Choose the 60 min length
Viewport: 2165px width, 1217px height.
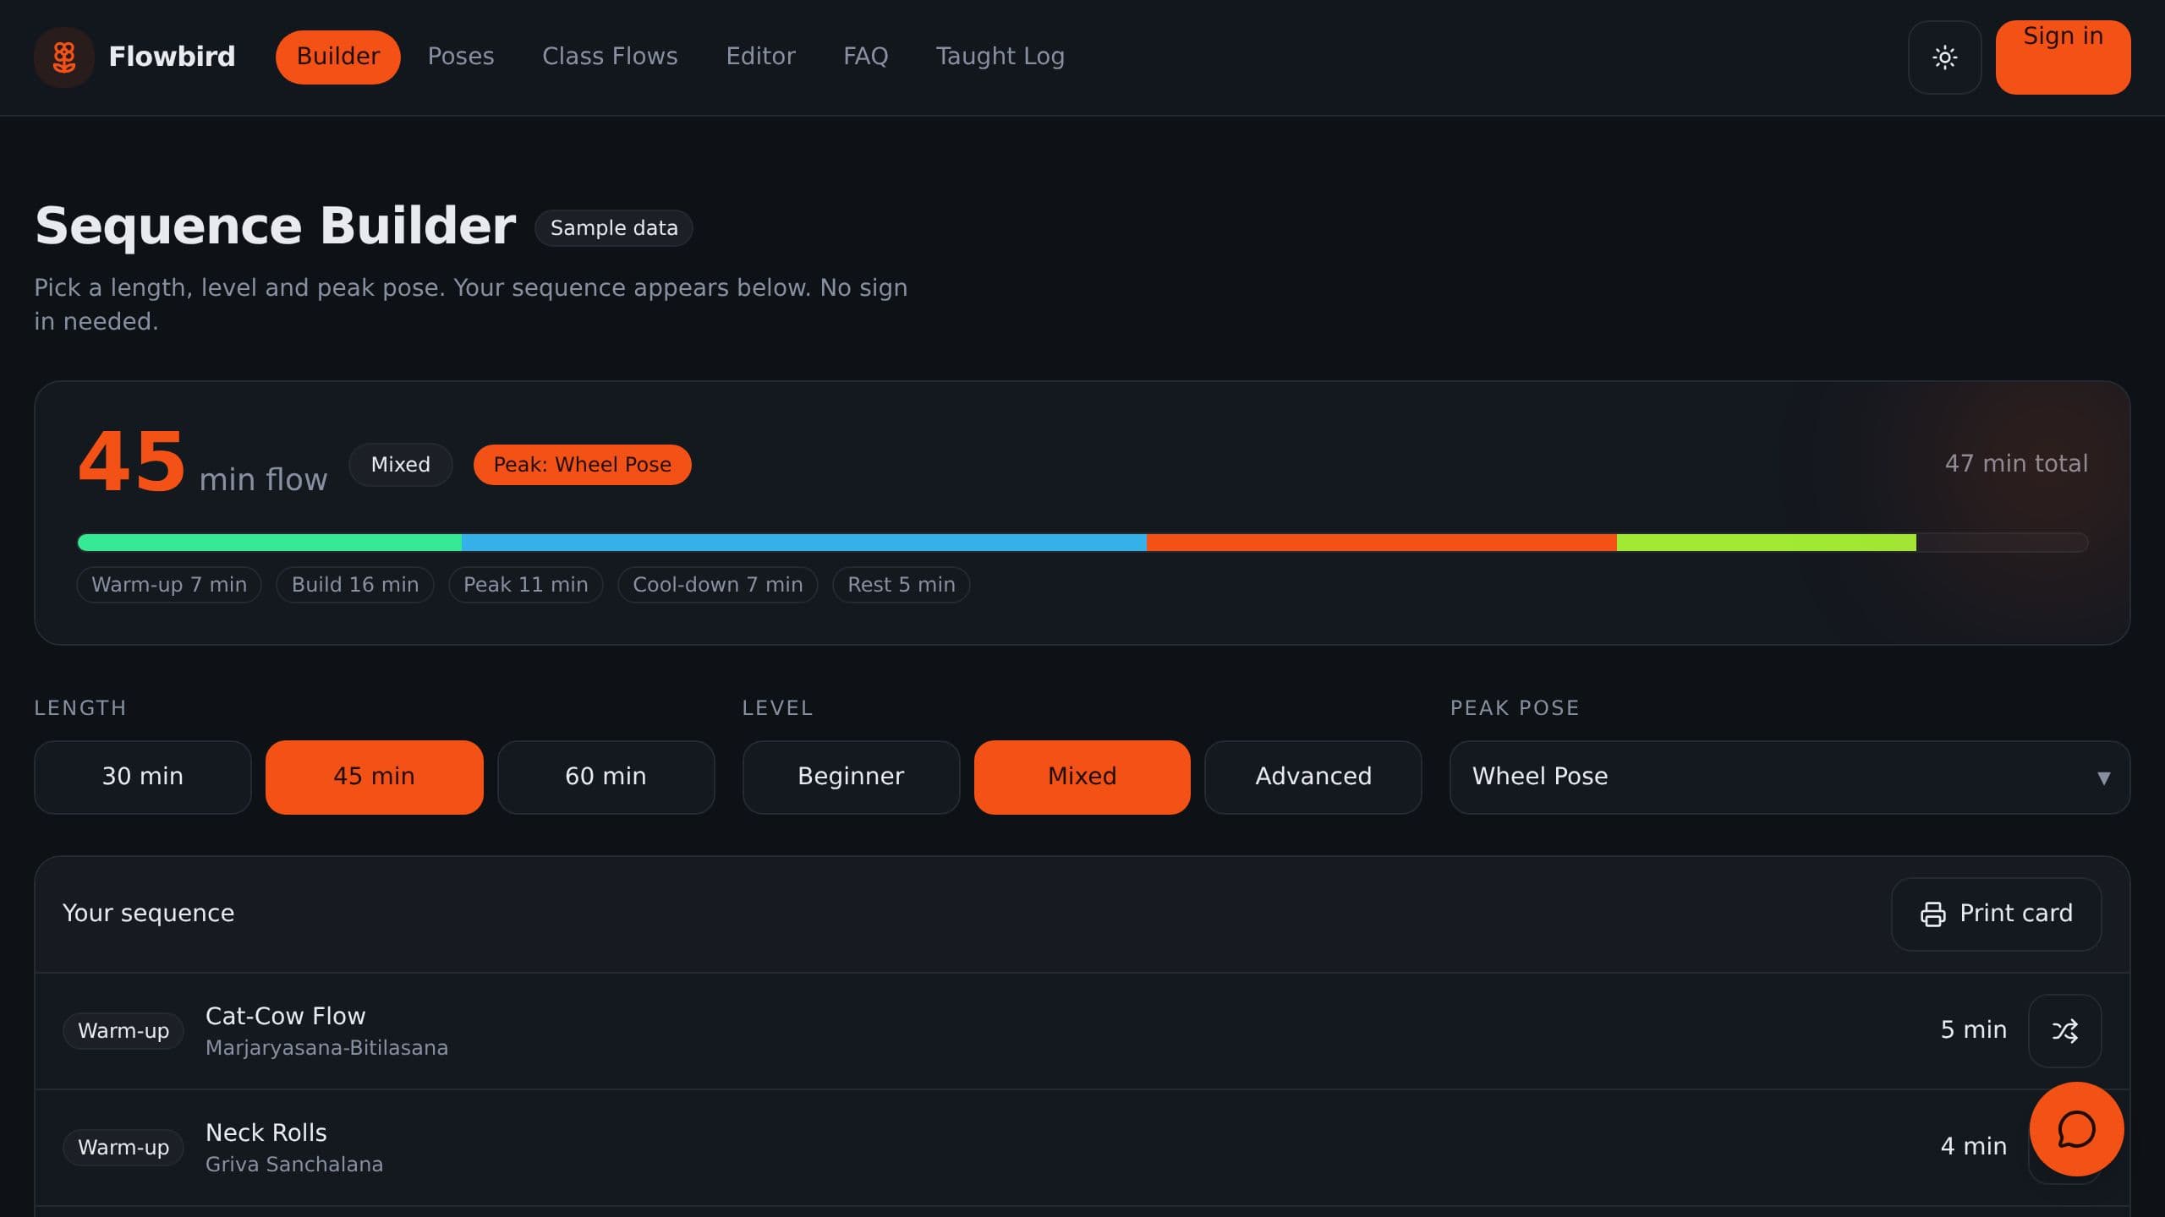pos(606,777)
